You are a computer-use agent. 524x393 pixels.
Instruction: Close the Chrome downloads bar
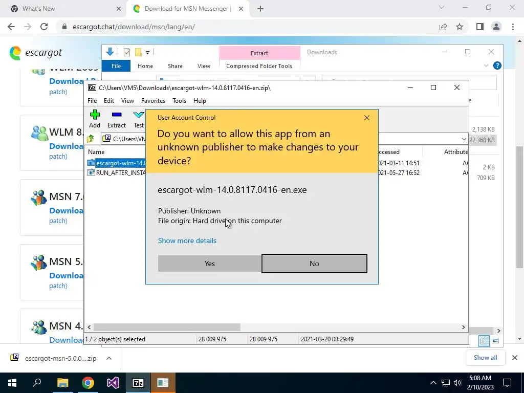point(515,358)
